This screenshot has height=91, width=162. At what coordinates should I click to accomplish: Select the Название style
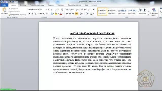142,12
